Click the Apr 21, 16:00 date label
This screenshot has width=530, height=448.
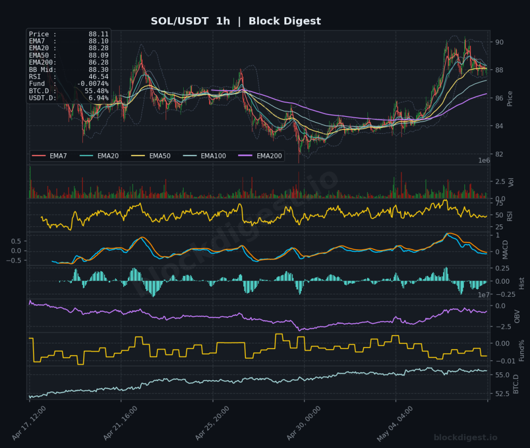tap(120, 423)
